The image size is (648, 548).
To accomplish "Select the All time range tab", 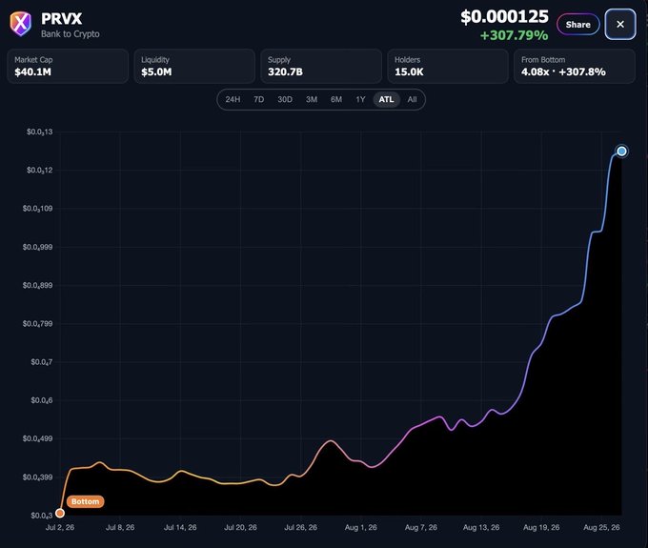I will pyautogui.click(x=412, y=100).
